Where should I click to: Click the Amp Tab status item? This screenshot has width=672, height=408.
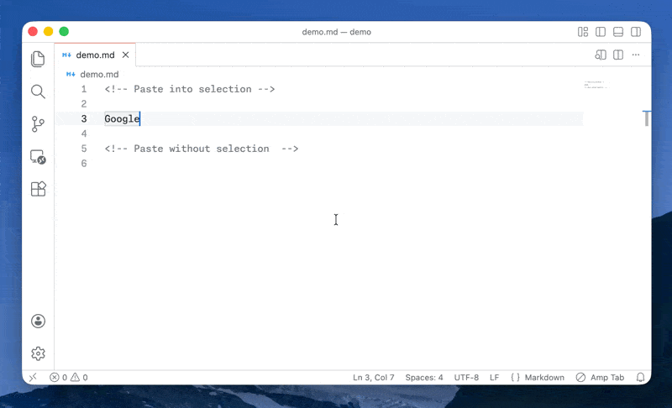[600, 377]
